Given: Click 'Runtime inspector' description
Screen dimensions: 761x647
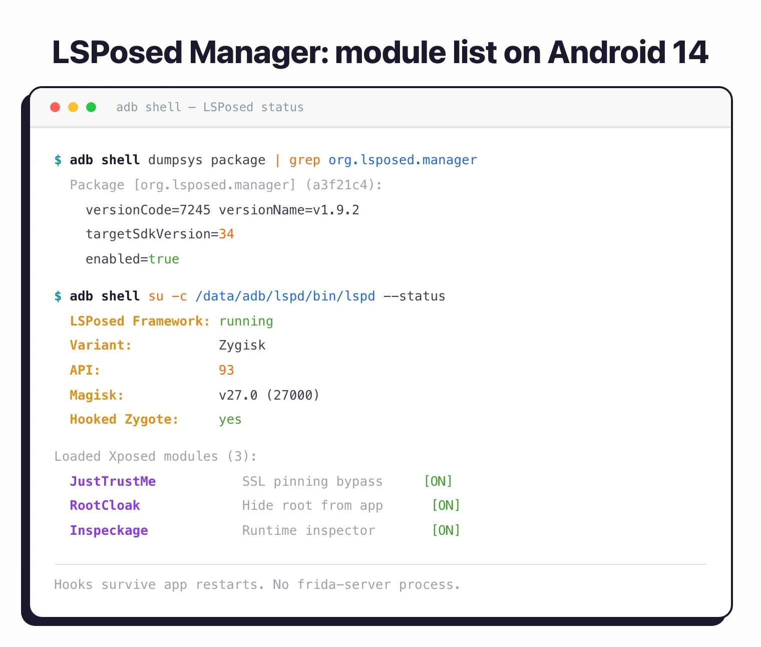Looking at the screenshot, I should [308, 530].
